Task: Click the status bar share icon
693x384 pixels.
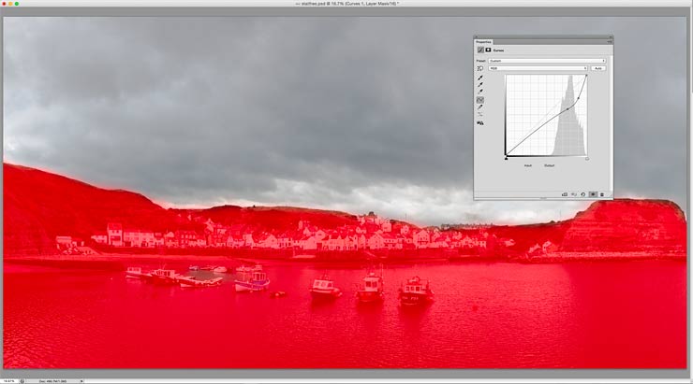Action: [22, 381]
